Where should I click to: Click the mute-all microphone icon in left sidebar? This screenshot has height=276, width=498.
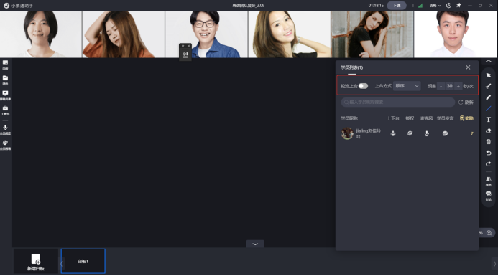6,129
